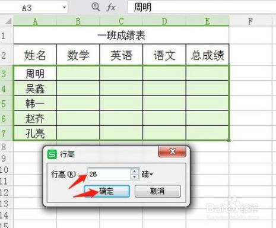Select row 2 header
The image size is (276, 228).
7,55
